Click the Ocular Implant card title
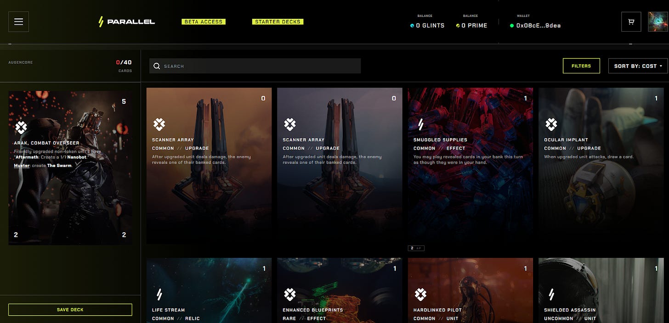 pyautogui.click(x=566, y=140)
